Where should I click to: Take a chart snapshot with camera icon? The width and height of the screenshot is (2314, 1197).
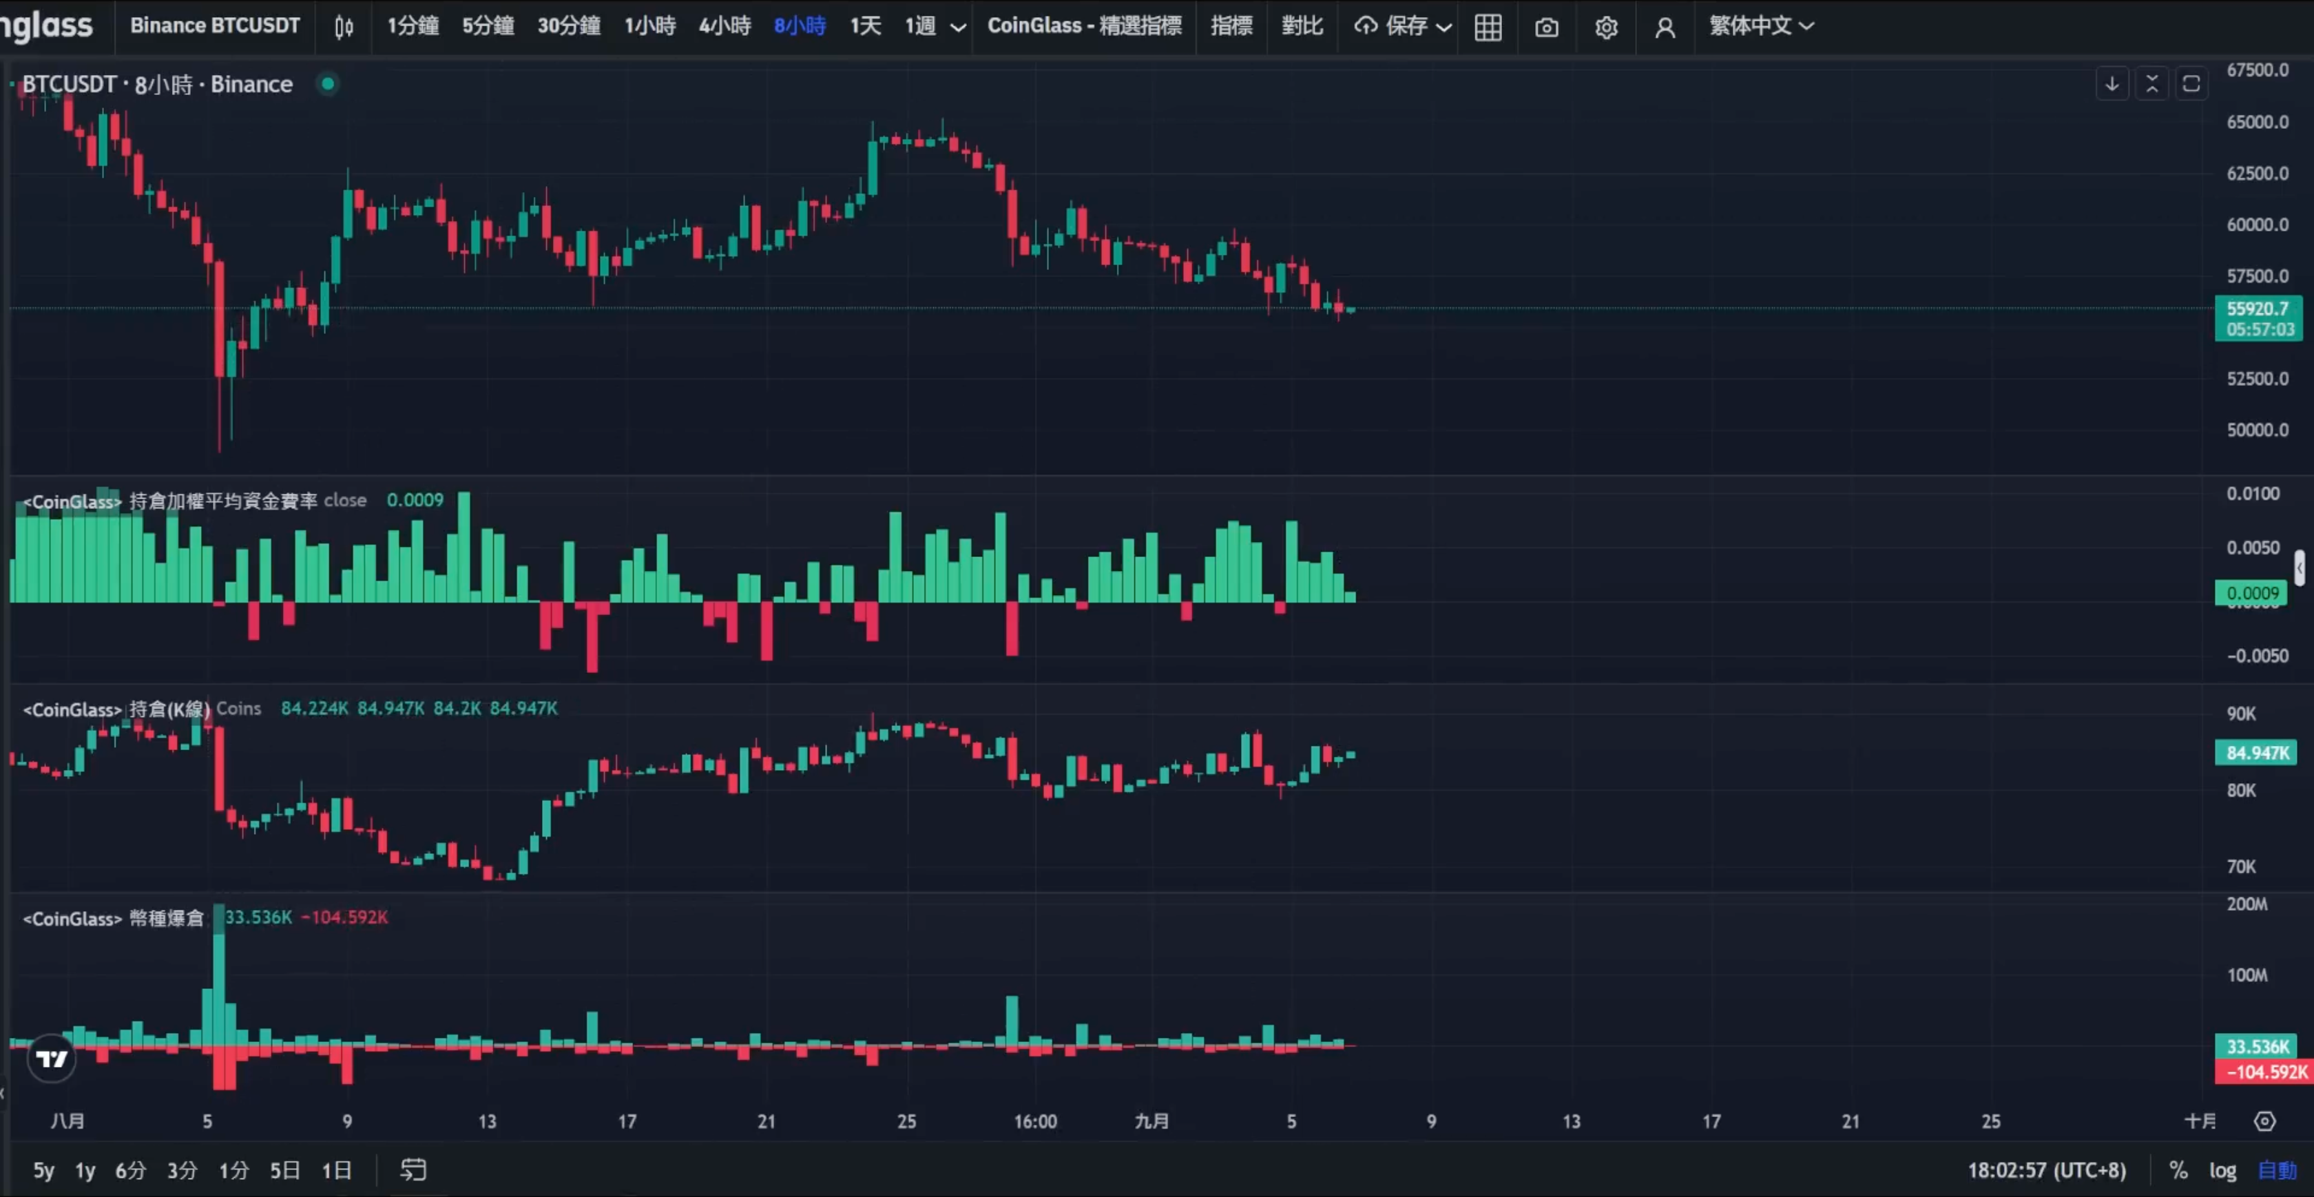1547,28
